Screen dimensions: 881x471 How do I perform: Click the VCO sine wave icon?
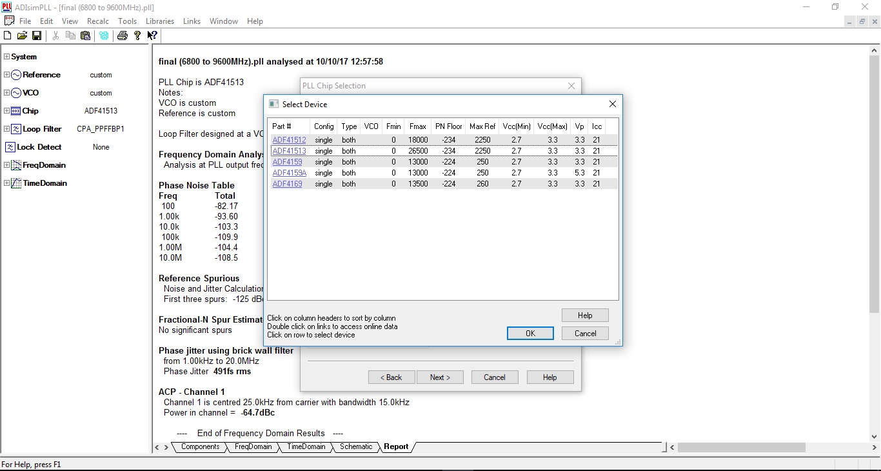(16, 93)
